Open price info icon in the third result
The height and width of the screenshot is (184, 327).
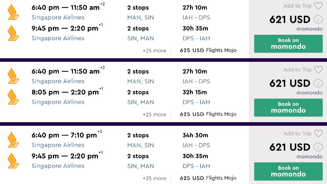317,147
